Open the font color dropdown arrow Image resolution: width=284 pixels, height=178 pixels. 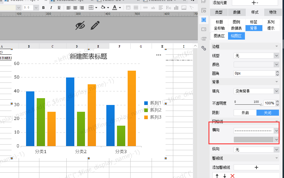pyautogui.click(x=120, y=8)
